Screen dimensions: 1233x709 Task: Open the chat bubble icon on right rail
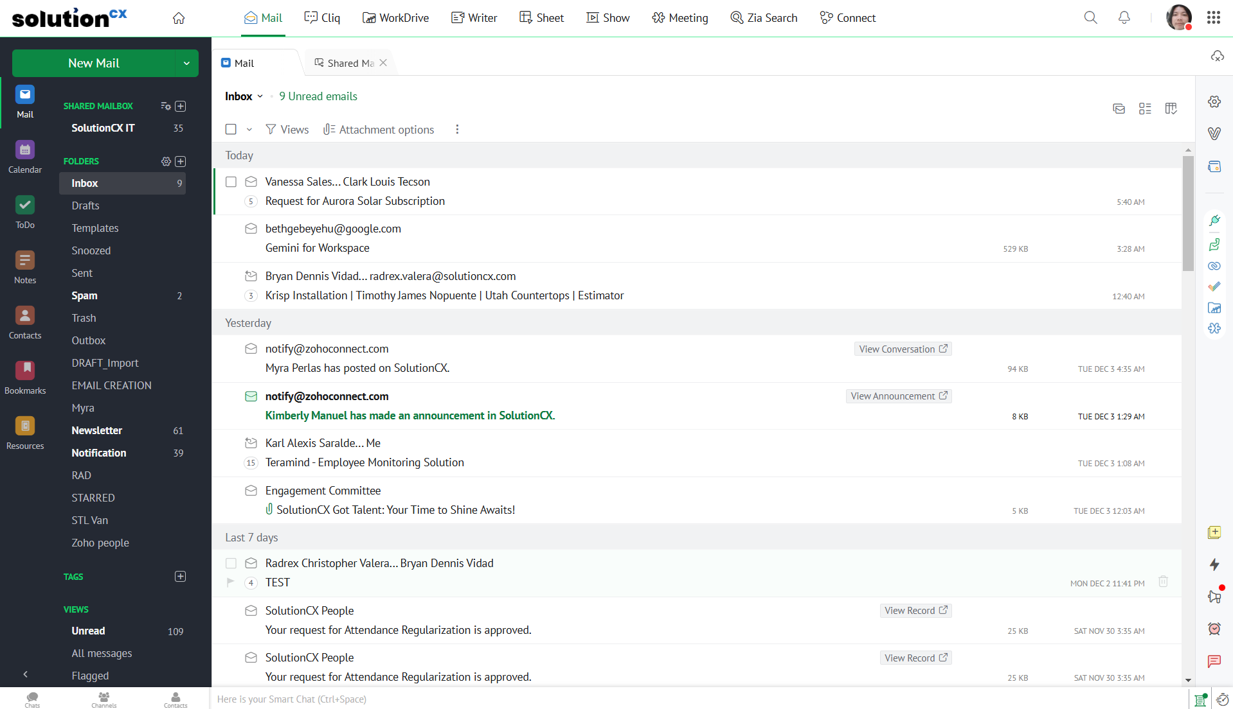coord(1214,661)
